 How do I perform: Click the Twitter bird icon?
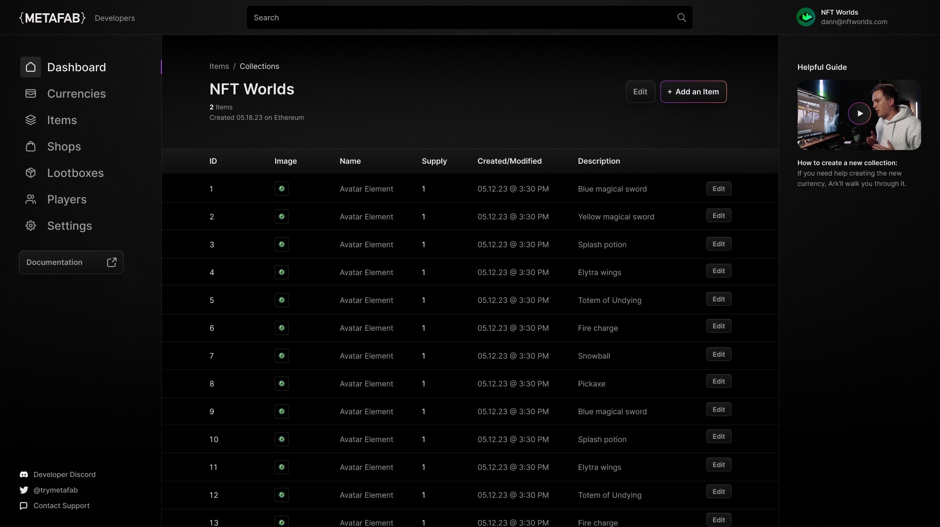click(x=24, y=490)
